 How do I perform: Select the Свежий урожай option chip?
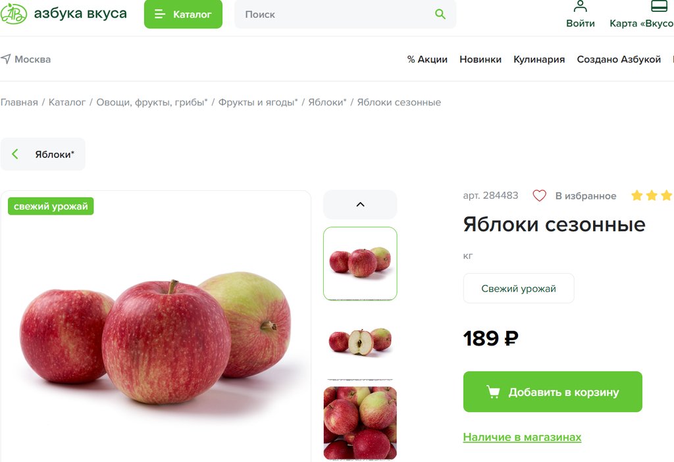tap(519, 288)
